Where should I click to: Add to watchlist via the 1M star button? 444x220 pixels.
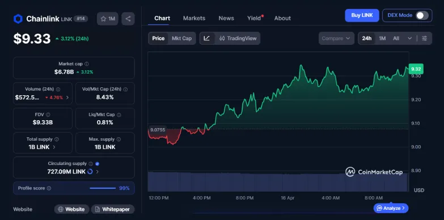click(x=108, y=19)
